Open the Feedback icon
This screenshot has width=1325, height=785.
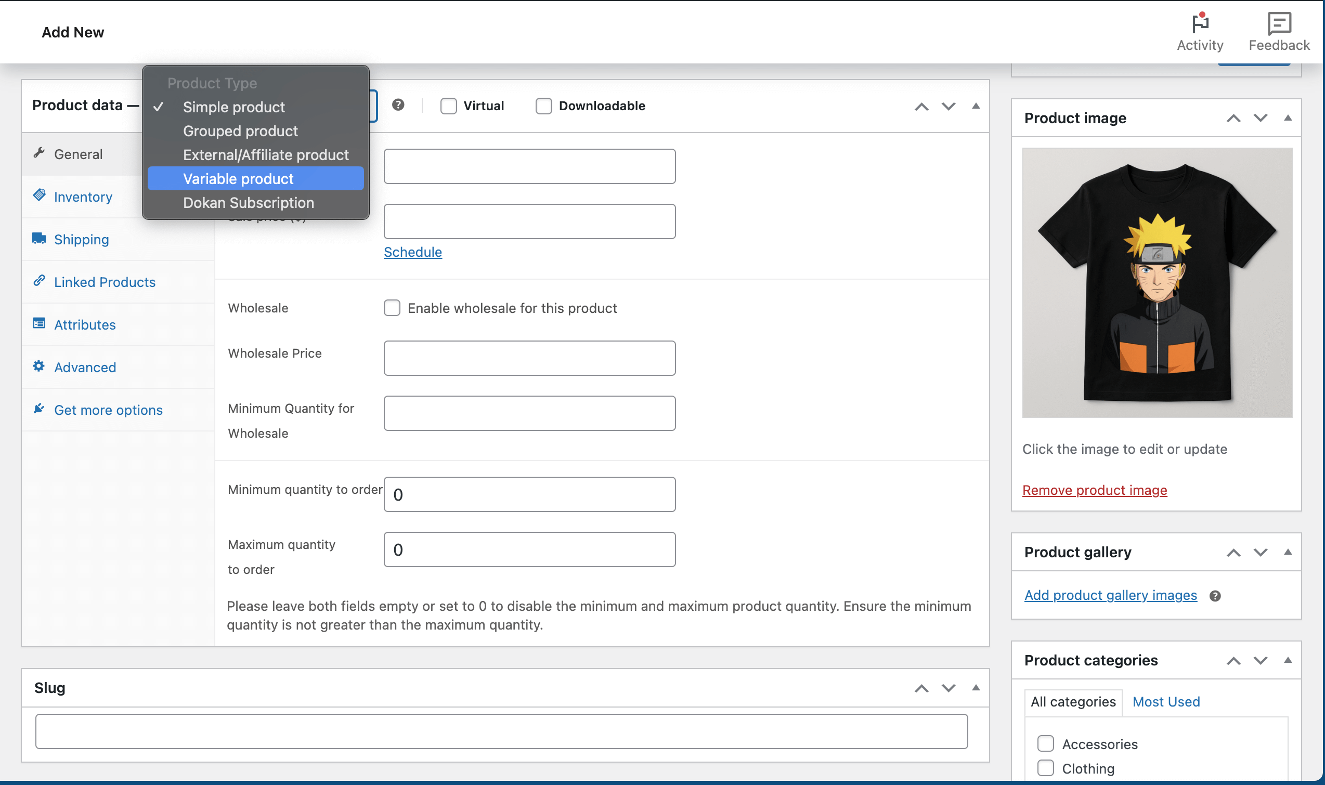click(x=1279, y=23)
